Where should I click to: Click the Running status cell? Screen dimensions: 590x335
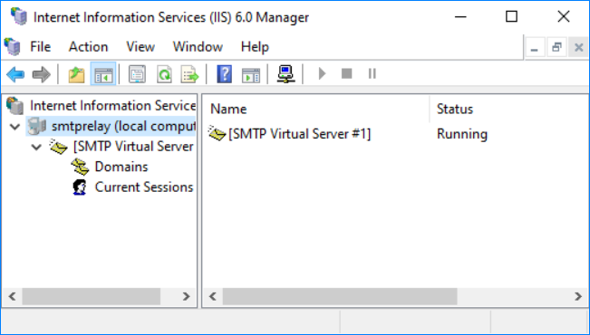click(461, 134)
